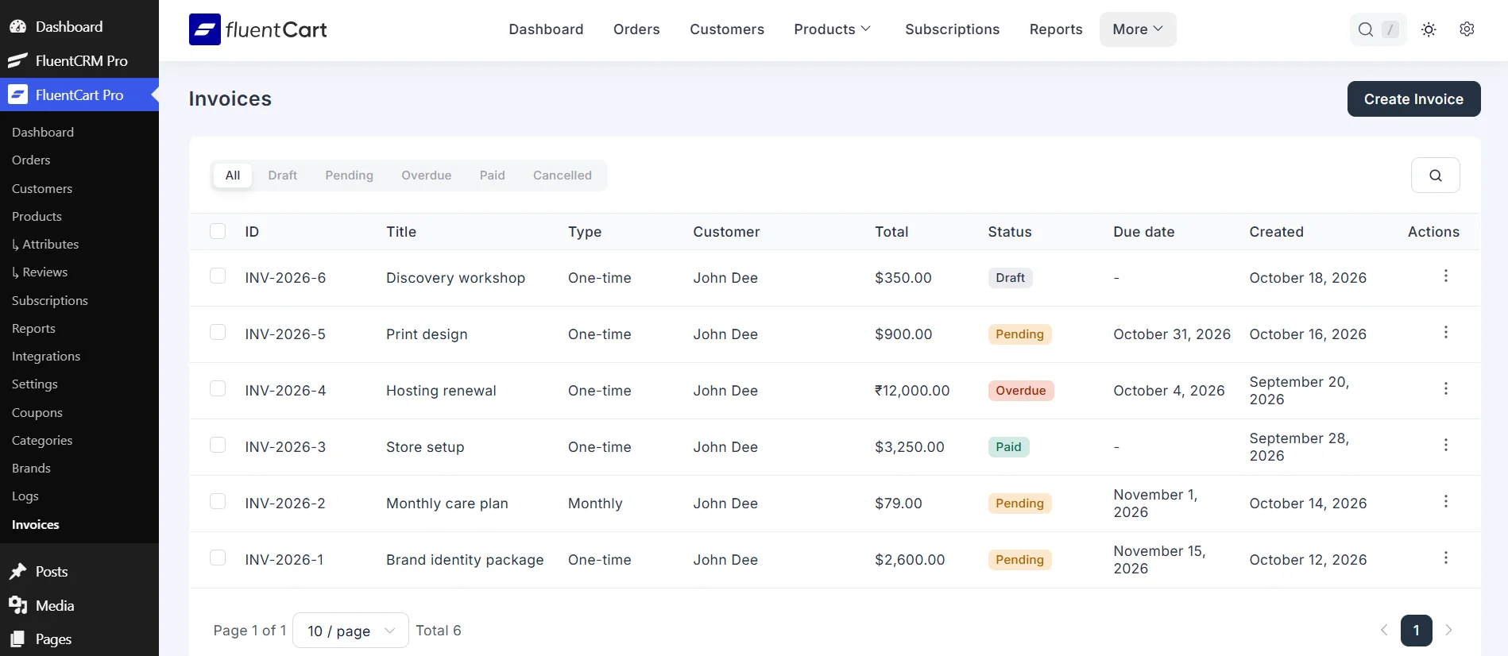Open actions menu for INV-2026-3
1508x656 pixels.
[x=1445, y=445]
